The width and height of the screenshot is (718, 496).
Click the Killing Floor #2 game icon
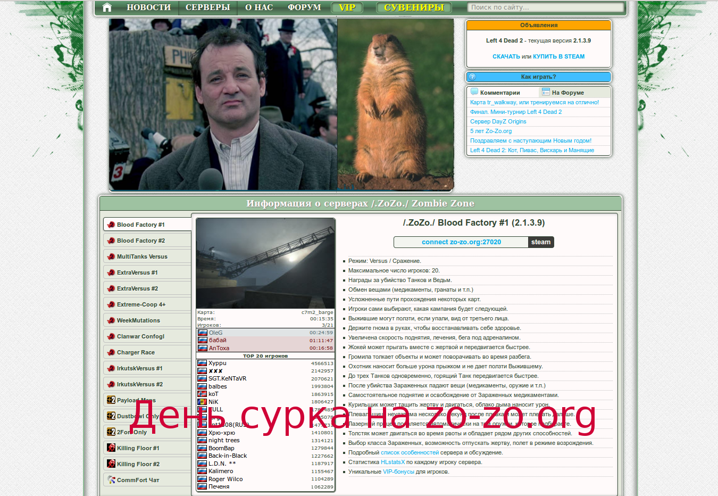pos(111,464)
